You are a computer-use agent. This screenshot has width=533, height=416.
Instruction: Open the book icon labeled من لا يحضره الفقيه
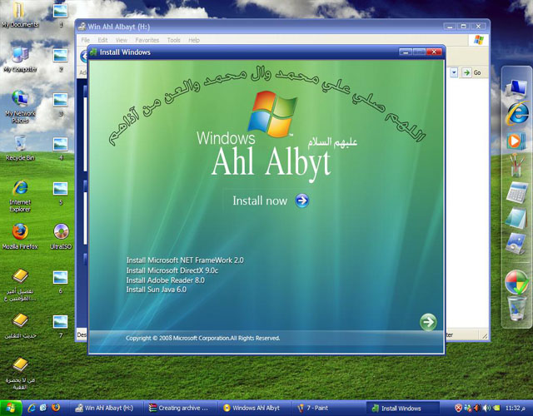pos(20,374)
